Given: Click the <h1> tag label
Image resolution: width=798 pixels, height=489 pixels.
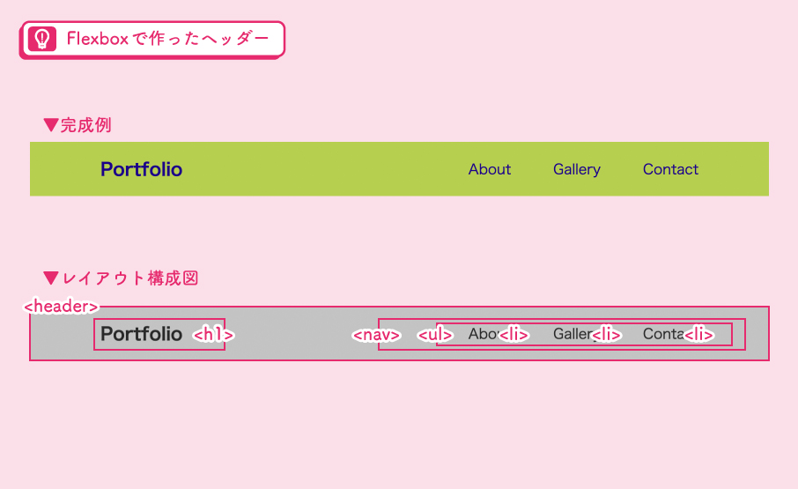Looking at the screenshot, I should point(213,335).
